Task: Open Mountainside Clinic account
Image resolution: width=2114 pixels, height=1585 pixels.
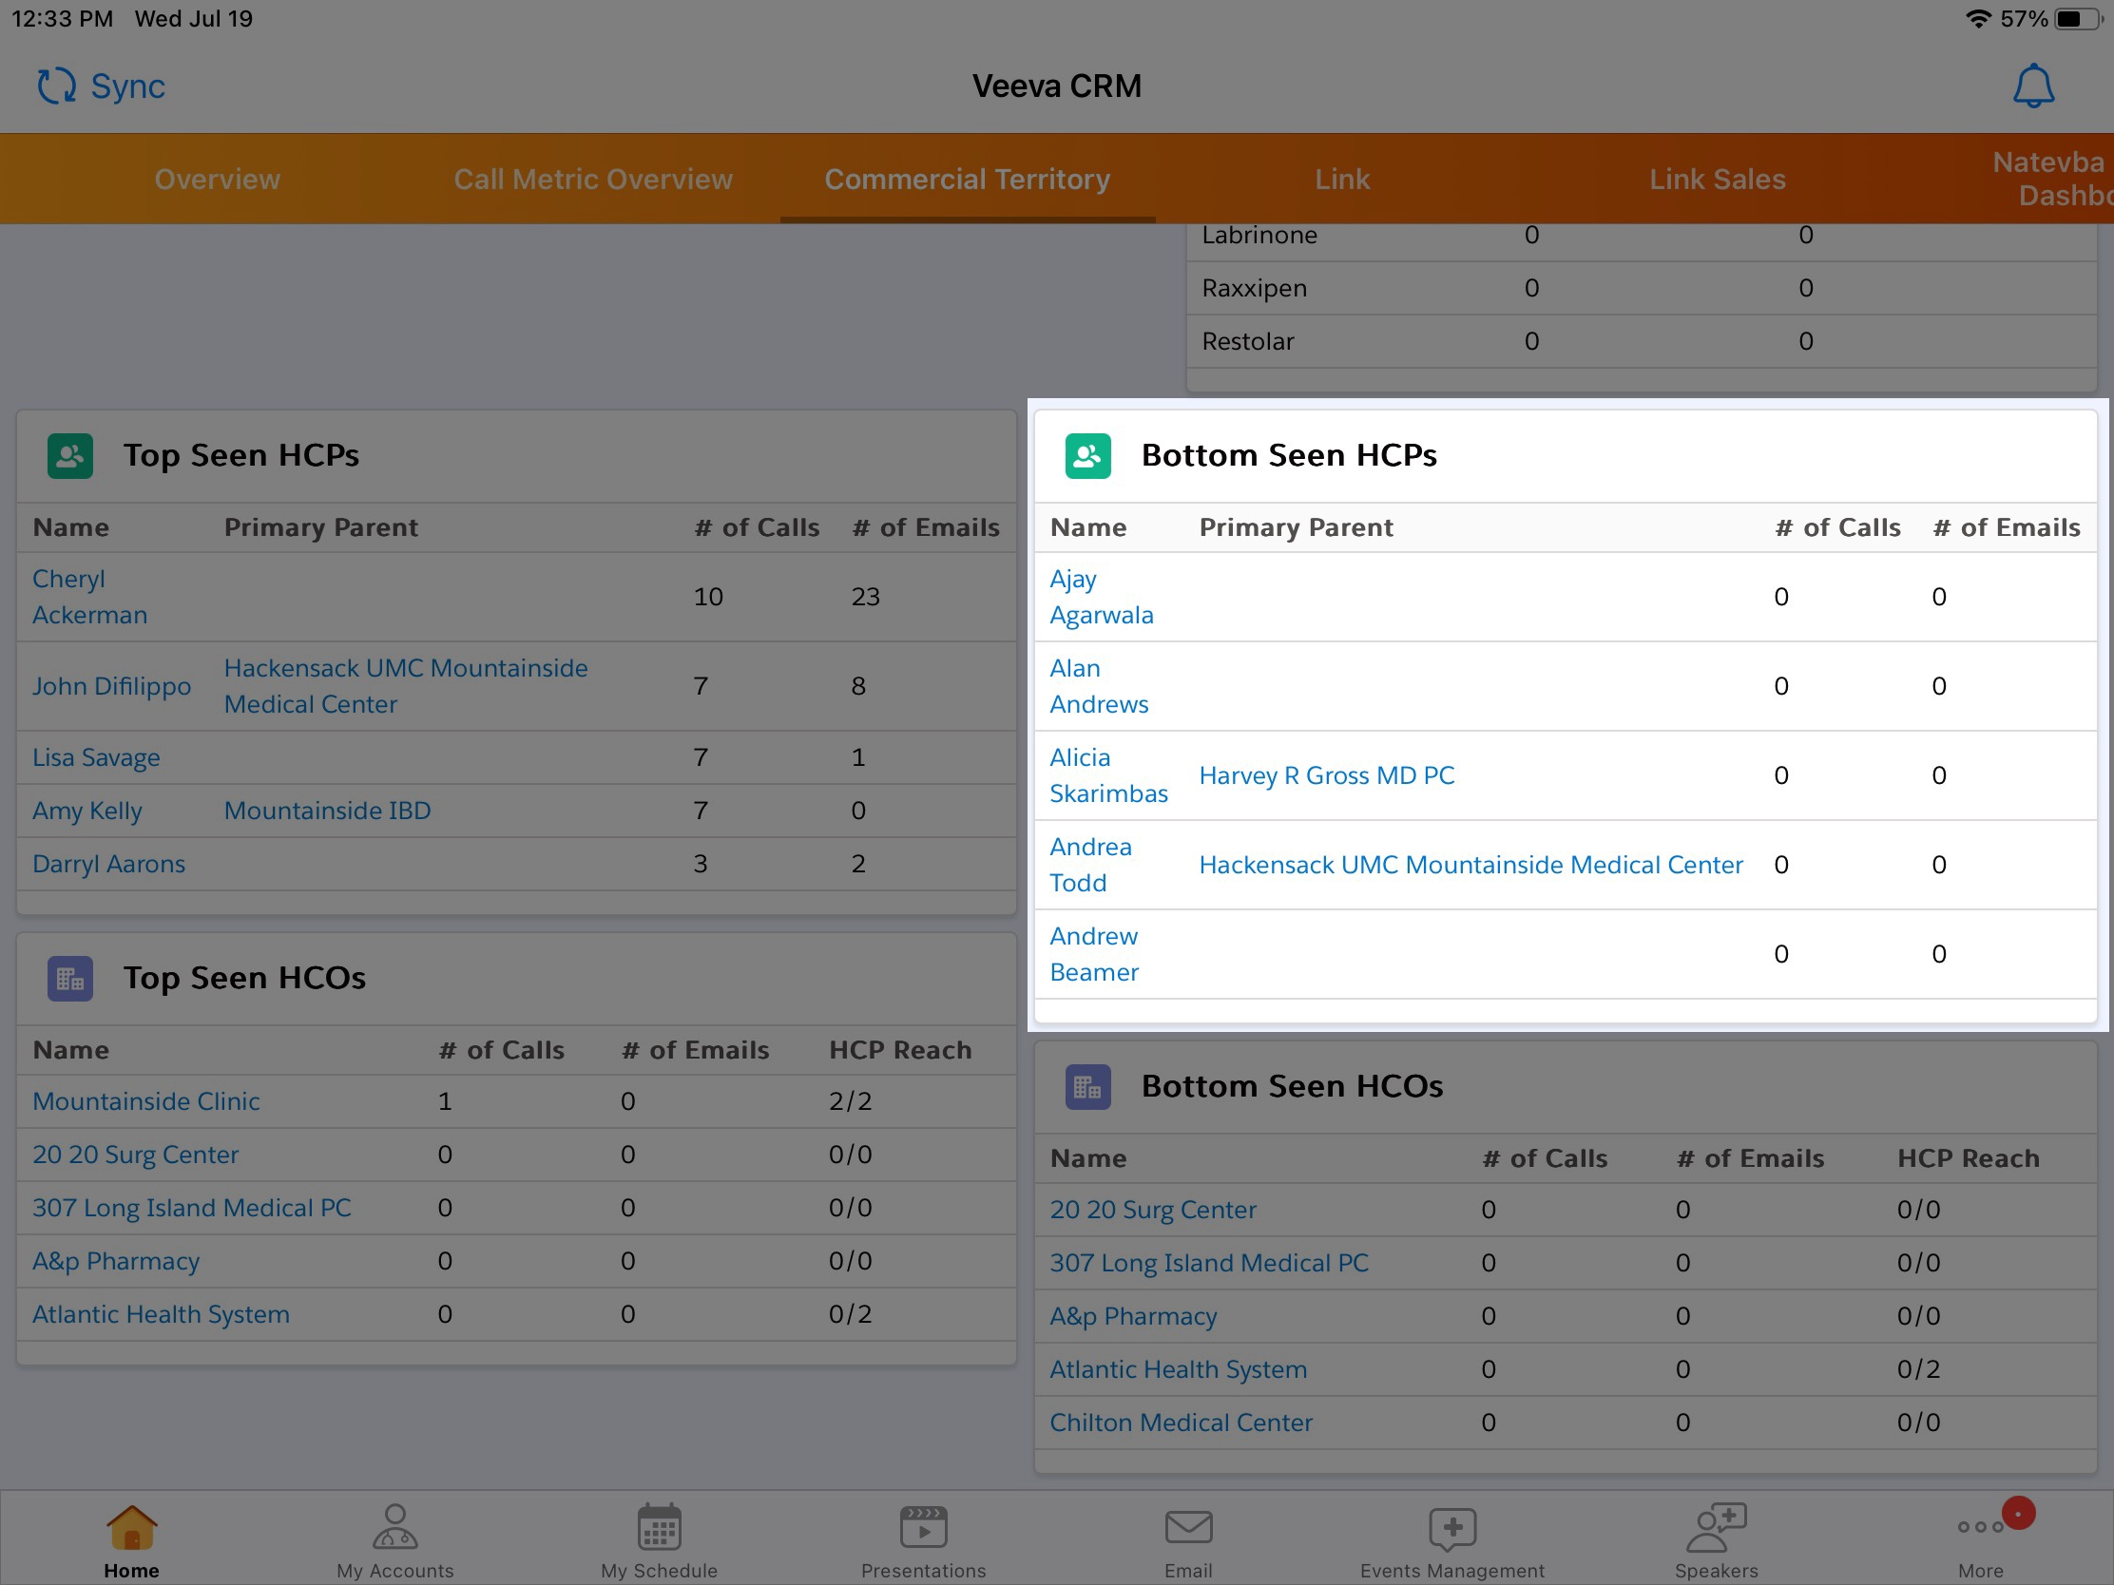Action: coord(146,1100)
